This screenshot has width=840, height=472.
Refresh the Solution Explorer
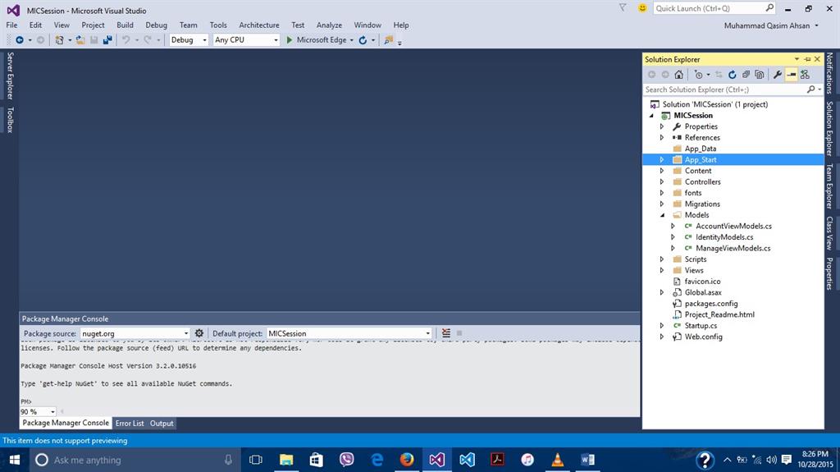pyautogui.click(x=733, y=75)
